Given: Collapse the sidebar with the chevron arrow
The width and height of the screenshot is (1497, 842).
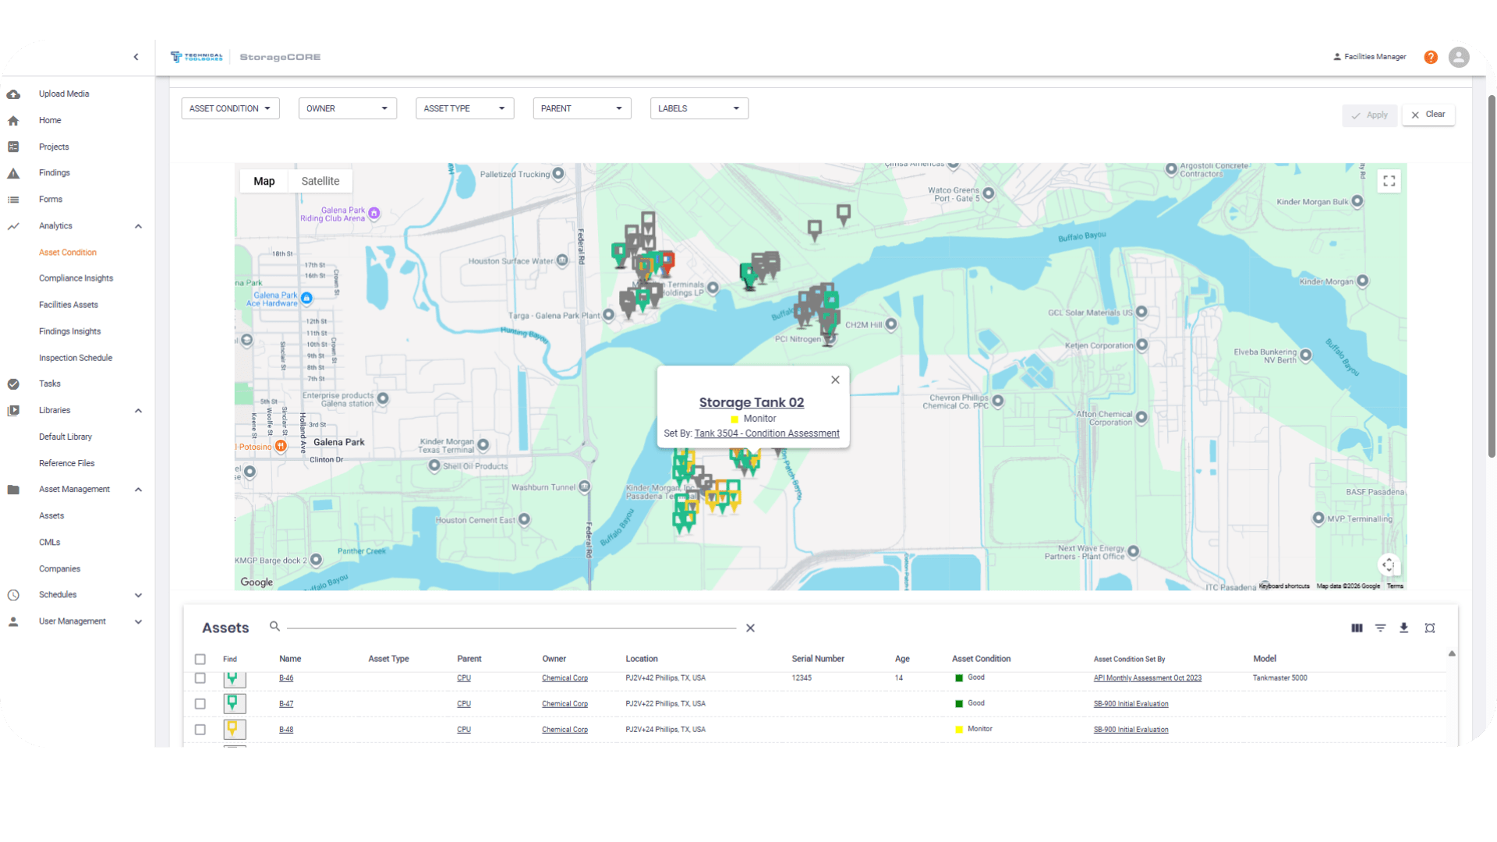Looking at the screenshot, I should 136,57.
